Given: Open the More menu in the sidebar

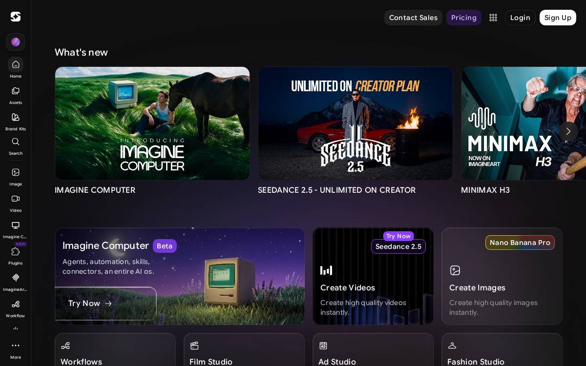Looking at the screenshot, I should click(16, 349).
